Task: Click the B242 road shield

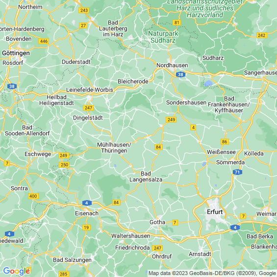Action: tap(261, 35)
